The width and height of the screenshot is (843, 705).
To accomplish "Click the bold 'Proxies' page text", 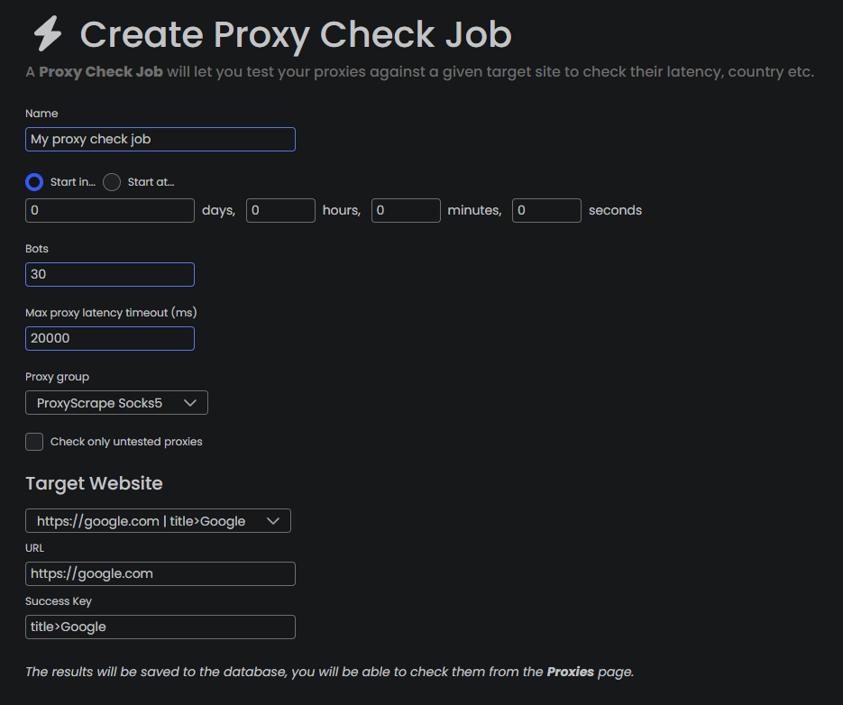I will pyautogui.click(x=570, y=672).
